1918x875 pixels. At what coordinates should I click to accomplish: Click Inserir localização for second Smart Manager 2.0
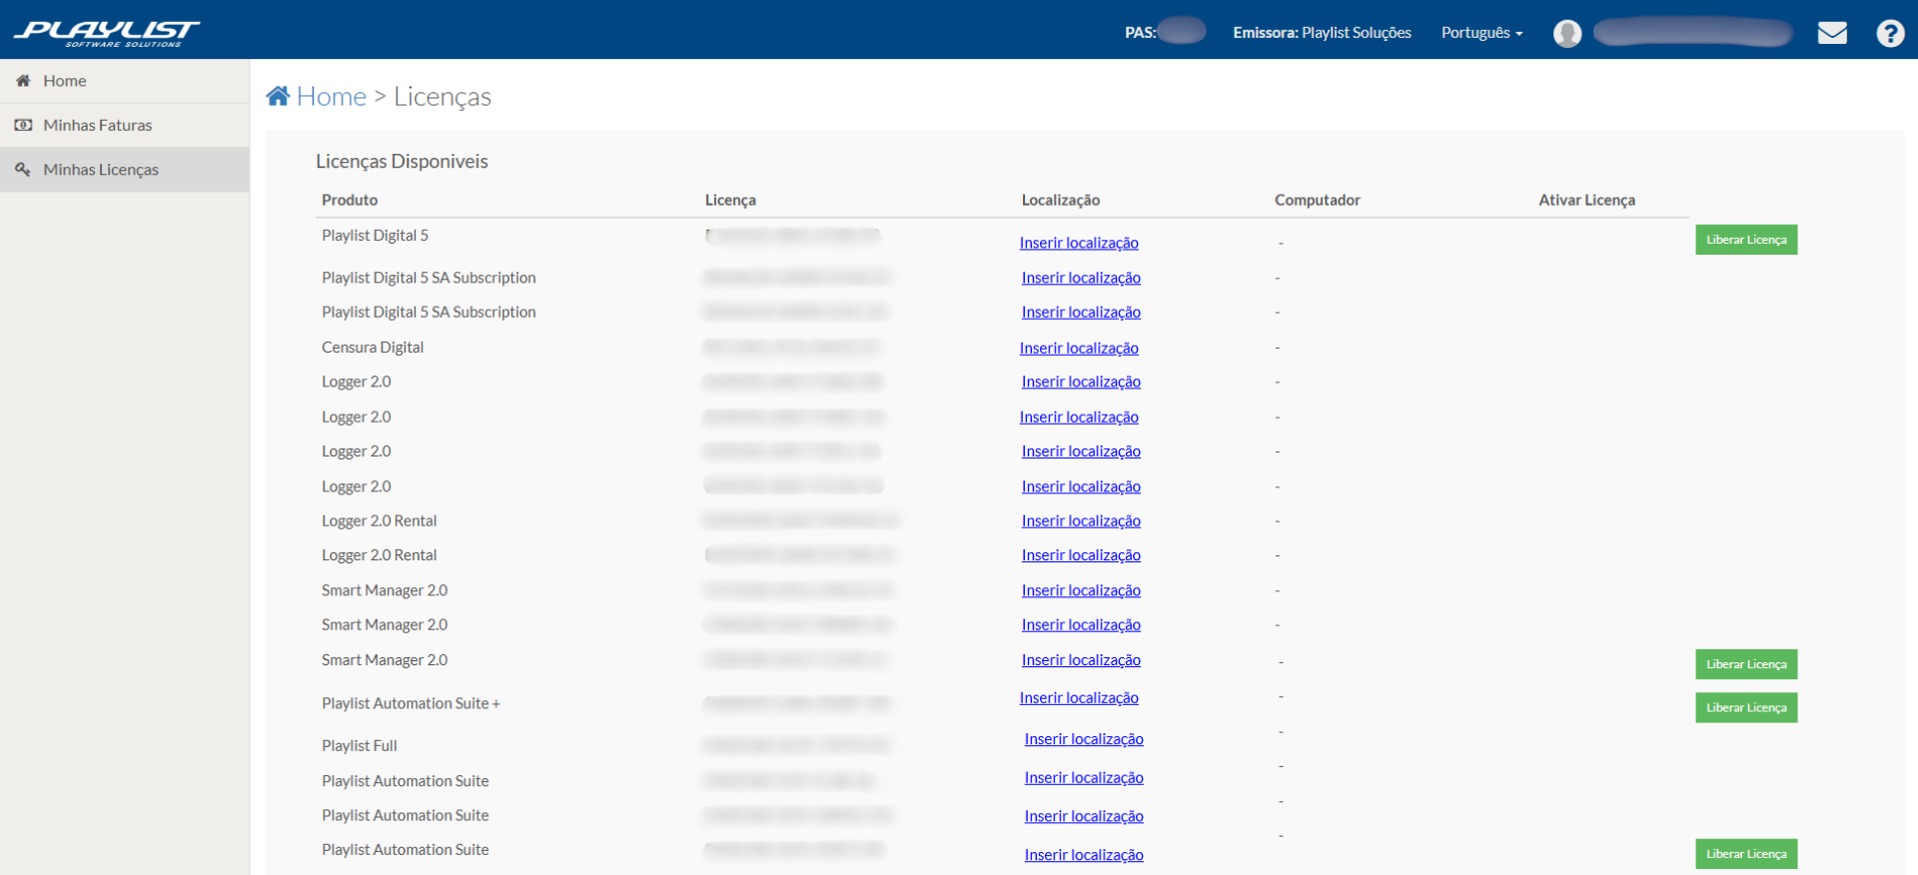point(1081,624)
